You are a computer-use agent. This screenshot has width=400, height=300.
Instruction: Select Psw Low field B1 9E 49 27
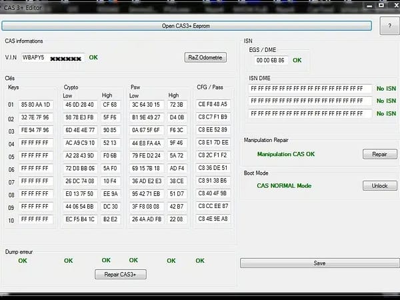147,117
